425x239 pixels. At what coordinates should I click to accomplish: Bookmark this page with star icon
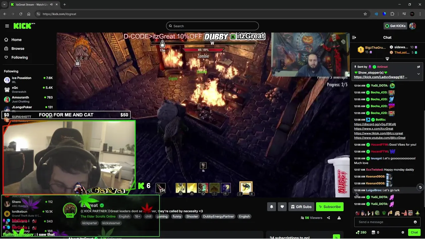point(365,14)
